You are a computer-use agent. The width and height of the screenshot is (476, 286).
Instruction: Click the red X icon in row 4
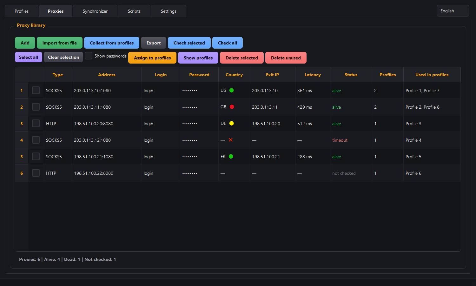click(231, 140)
